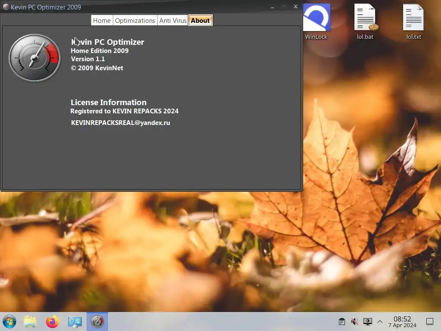441x331 pixels.
Task: Click the speedometer gauge logo
Action: (34, 58)
